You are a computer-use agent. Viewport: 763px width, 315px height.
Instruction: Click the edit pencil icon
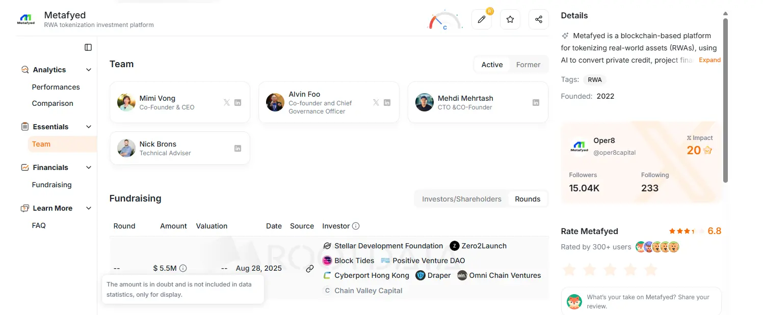point(482,19)
